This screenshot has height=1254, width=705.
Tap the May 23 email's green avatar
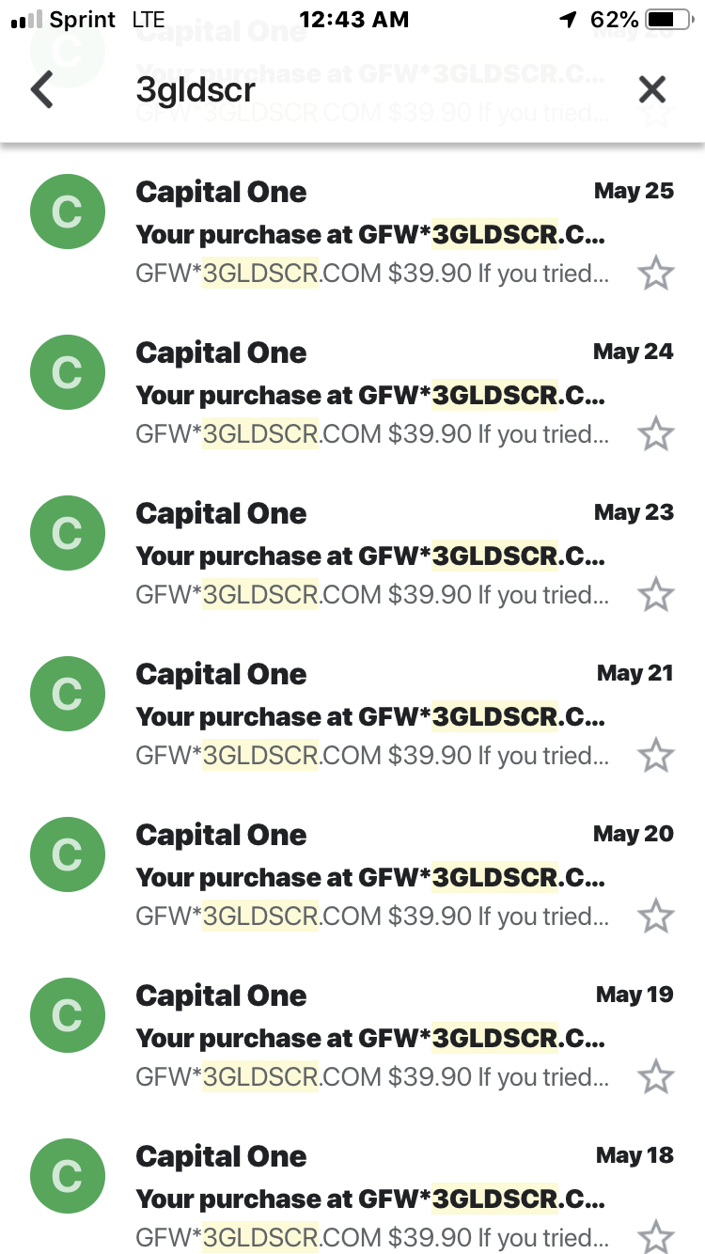[x=67, y=534]
